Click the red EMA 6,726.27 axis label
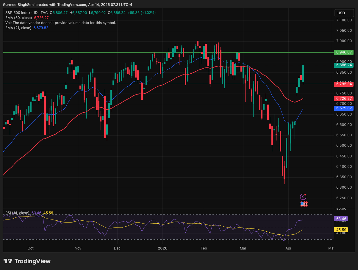This screenshot has height=270, width=358. [x=344, y=99]
